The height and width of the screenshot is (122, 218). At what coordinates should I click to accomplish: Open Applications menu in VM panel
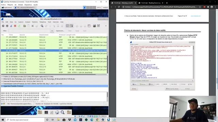(7, 7)
